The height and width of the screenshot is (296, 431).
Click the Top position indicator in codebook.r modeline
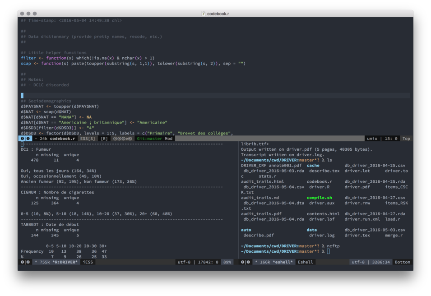pyautogui.click(x=406, y=139)
